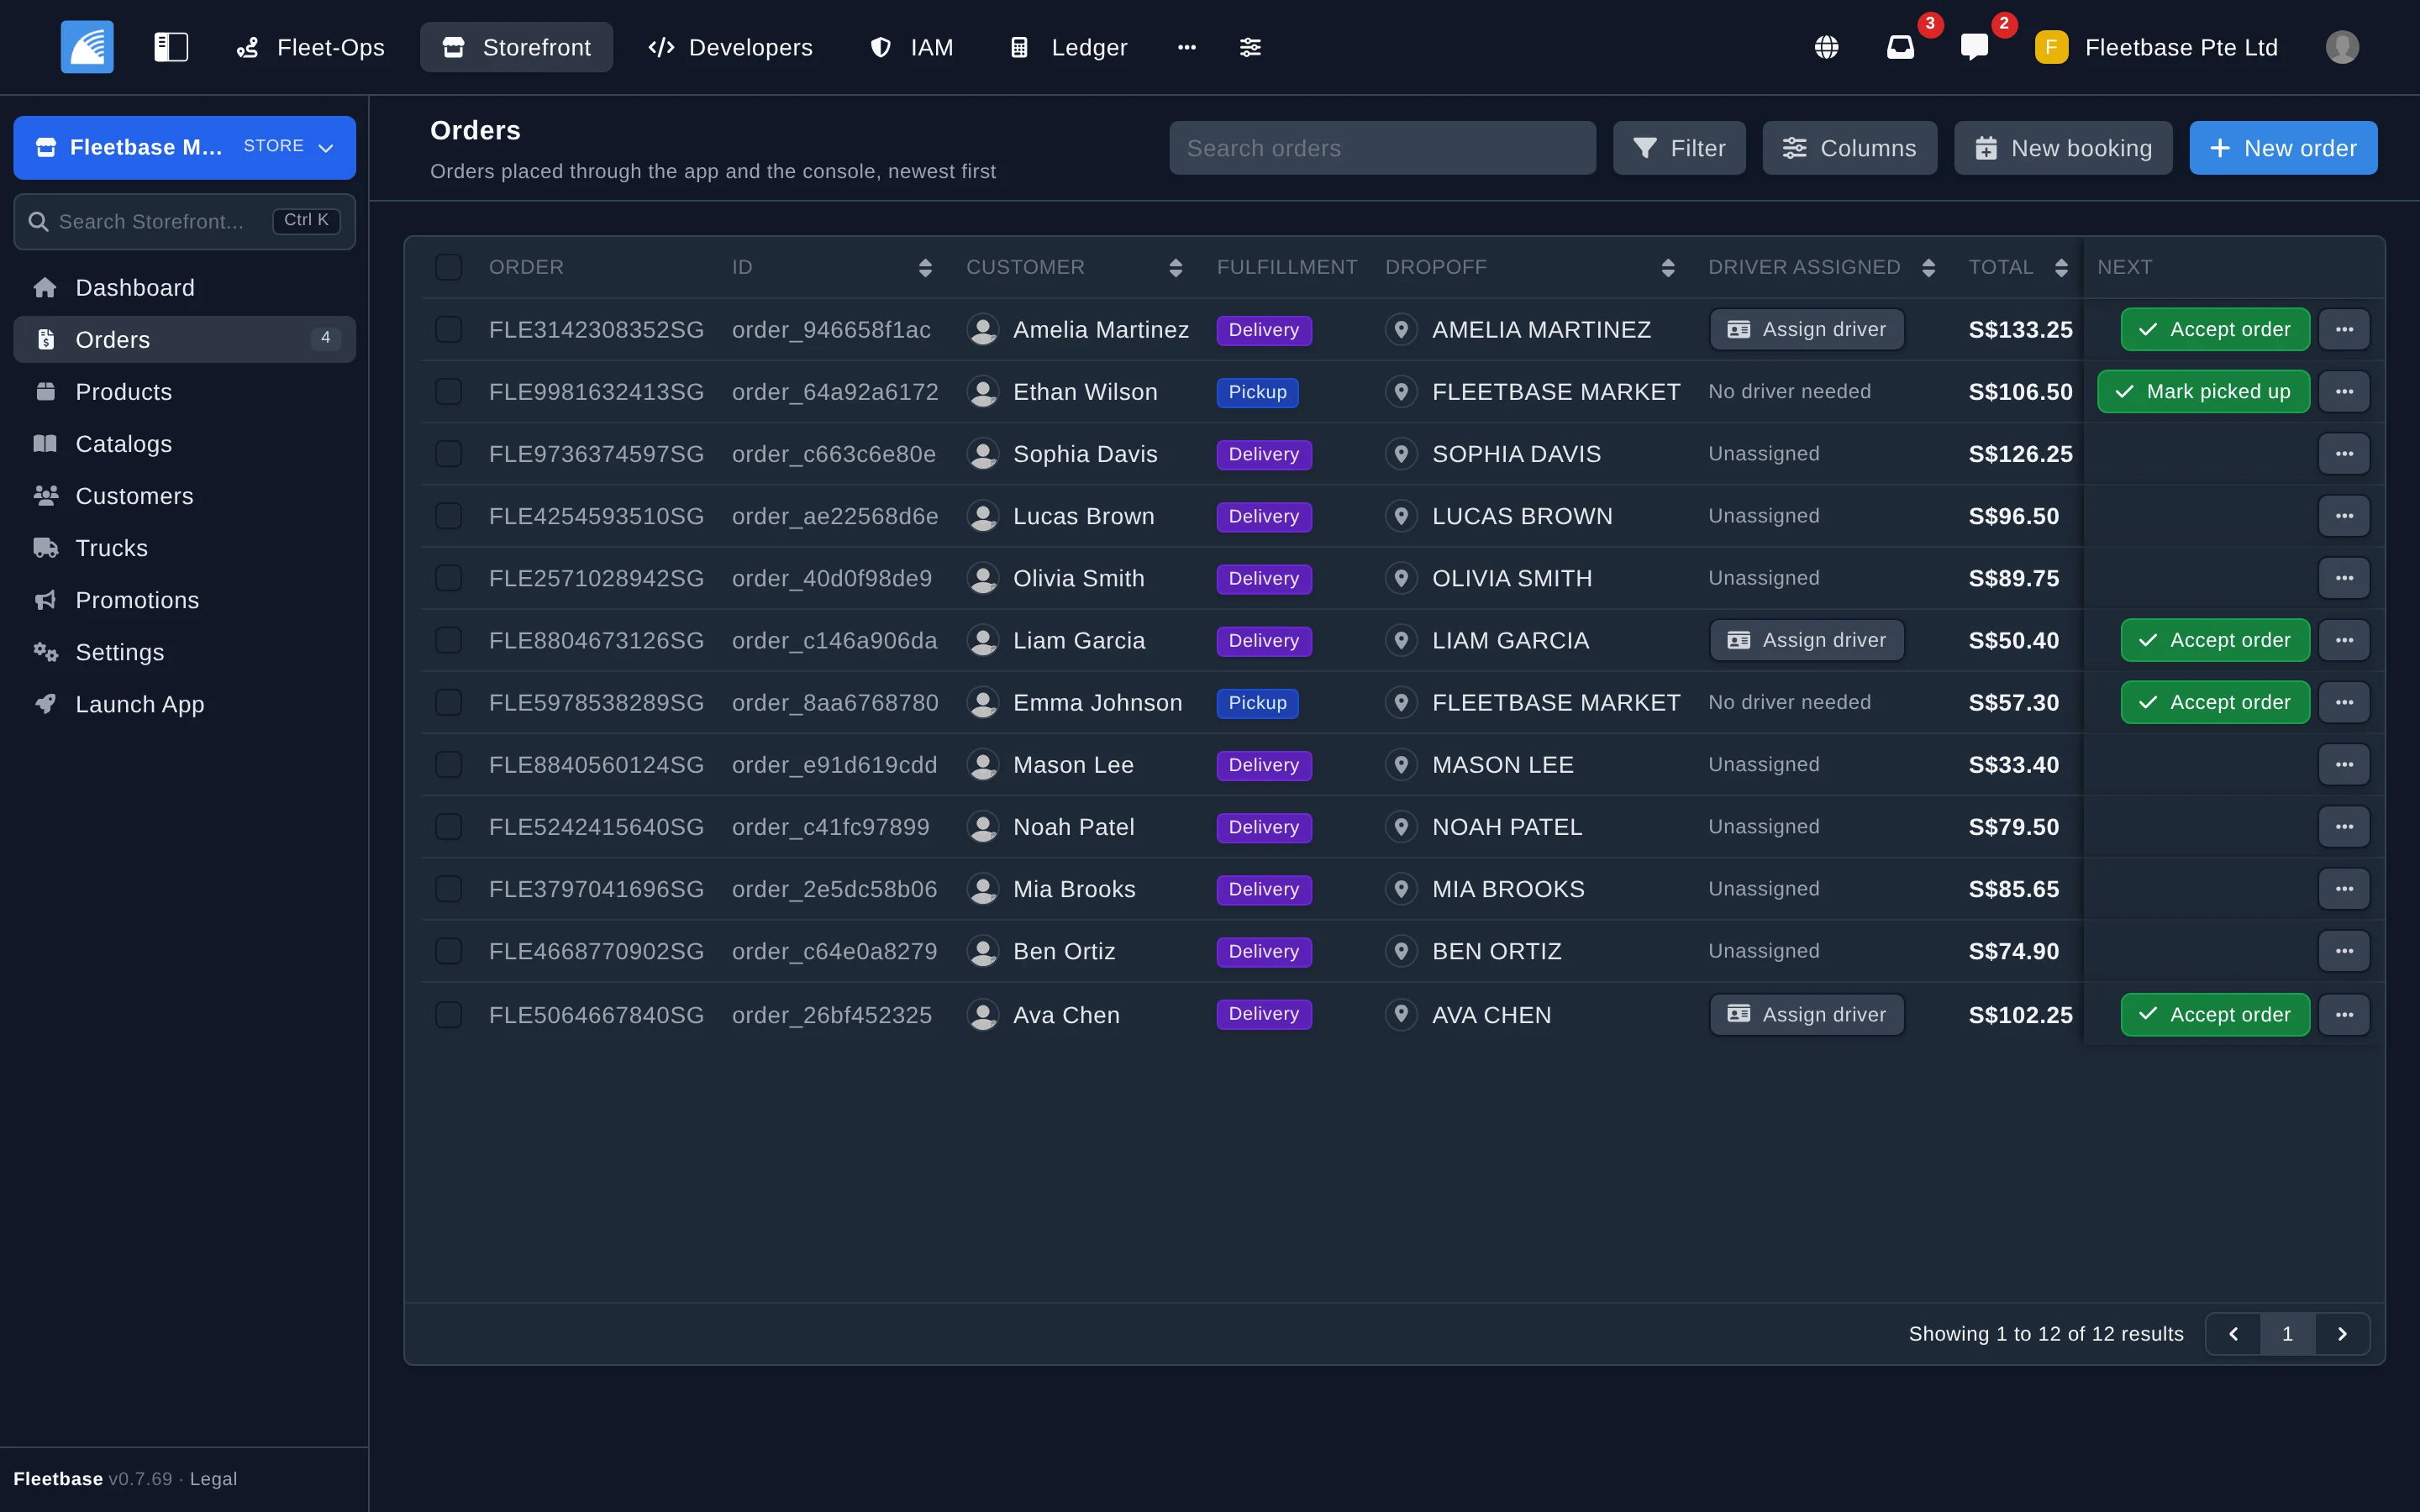Assign driver for Liam Garcia order

pos(1806,640)
